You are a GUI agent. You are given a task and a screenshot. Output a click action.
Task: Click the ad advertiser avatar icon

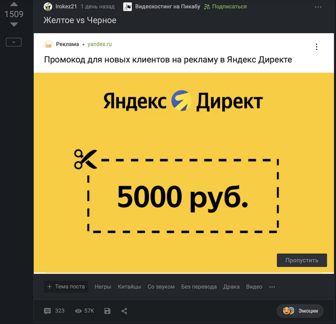(x=48, y=44)
